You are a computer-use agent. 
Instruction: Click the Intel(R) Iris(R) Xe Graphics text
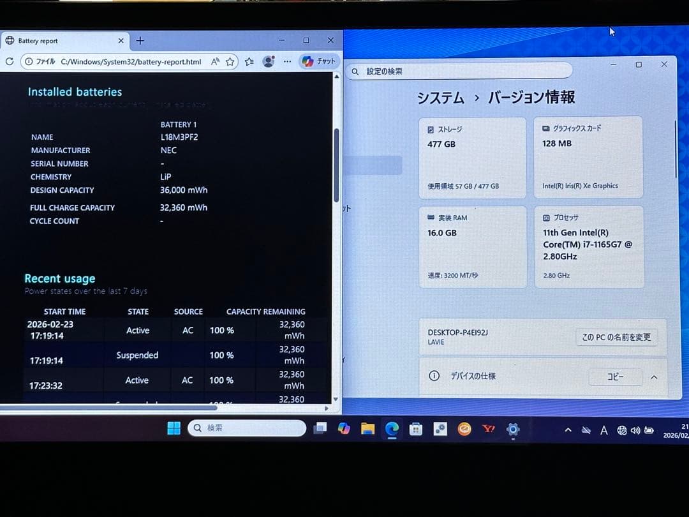580,186
